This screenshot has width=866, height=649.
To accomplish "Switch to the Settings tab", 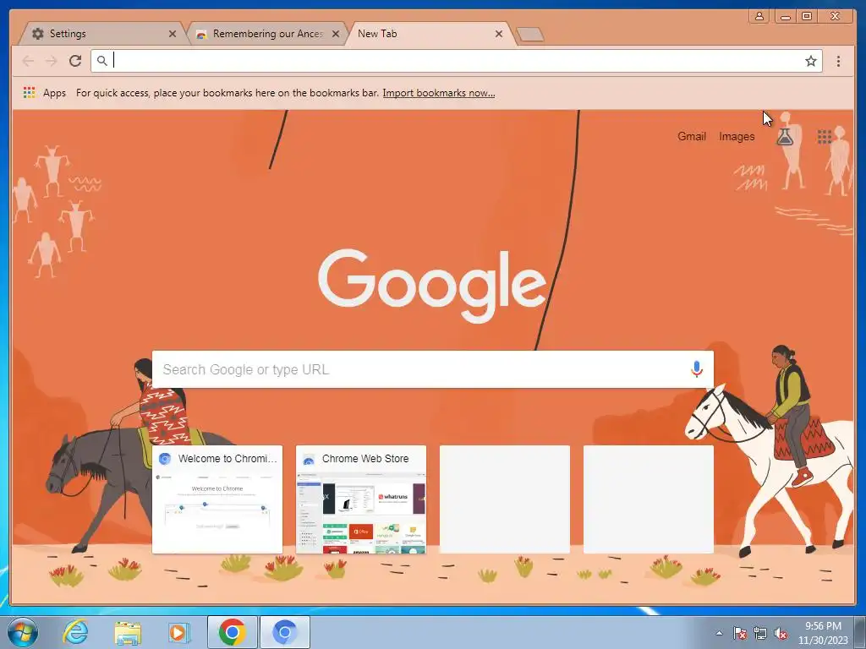I will coord(102,34).
